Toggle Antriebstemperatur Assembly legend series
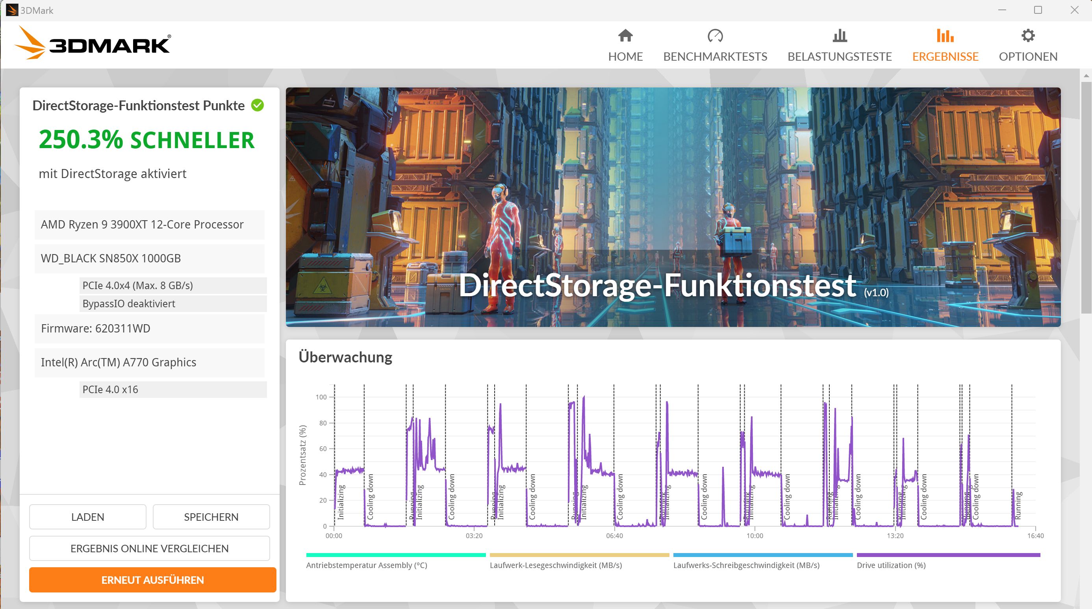This screenshot has height=609, width=1092. click(366, 565)
